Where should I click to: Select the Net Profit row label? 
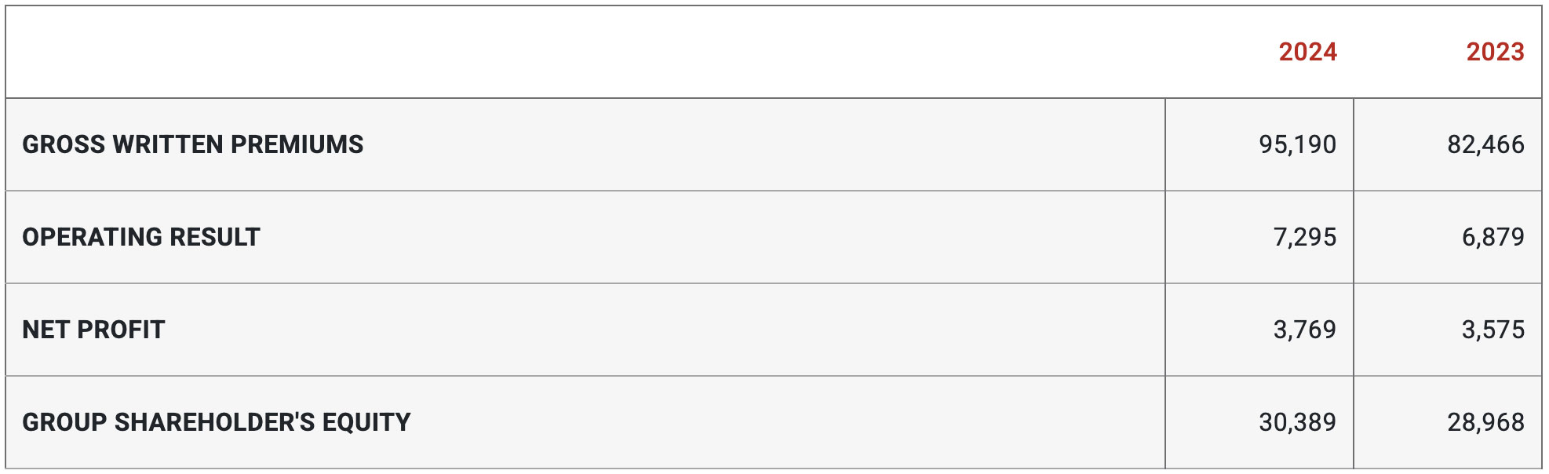tap(93, 330)
